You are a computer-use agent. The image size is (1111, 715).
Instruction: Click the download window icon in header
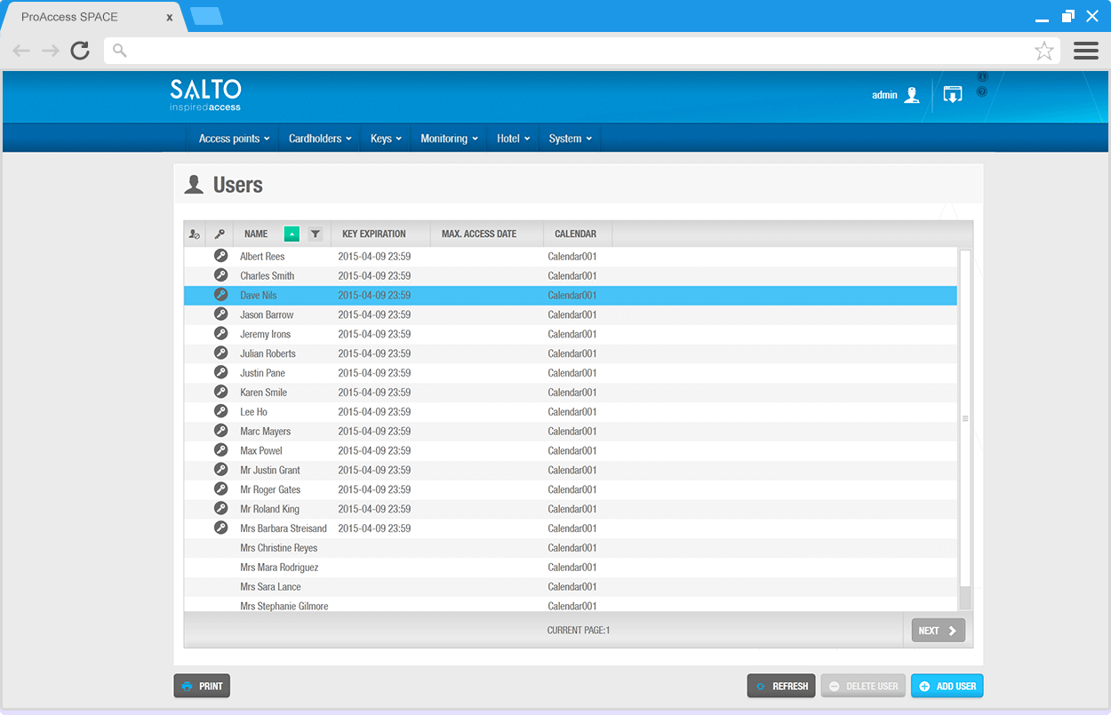pyautogui.click(x=952, y=95)
